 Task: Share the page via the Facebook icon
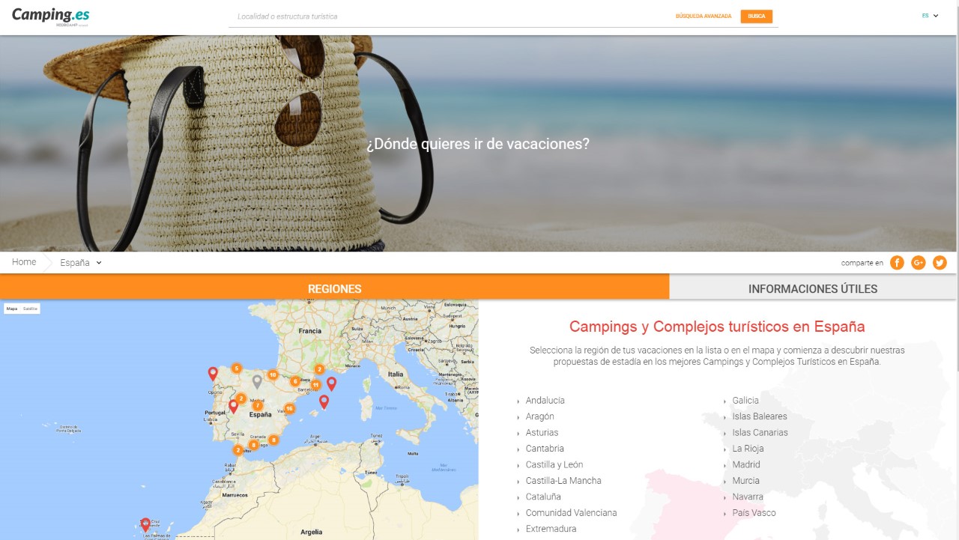(896, 262)
